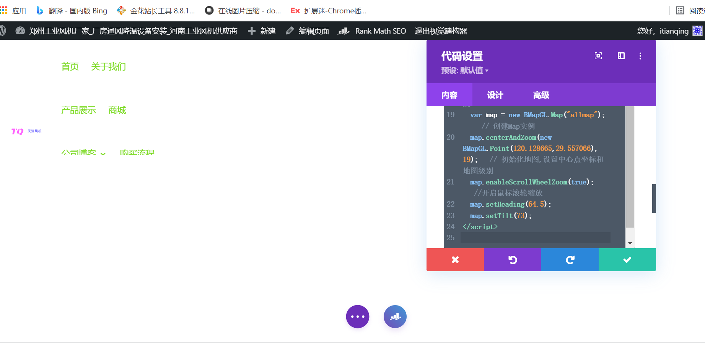Open the 预设: 默认值 preset dropdown

coord(465,70)
